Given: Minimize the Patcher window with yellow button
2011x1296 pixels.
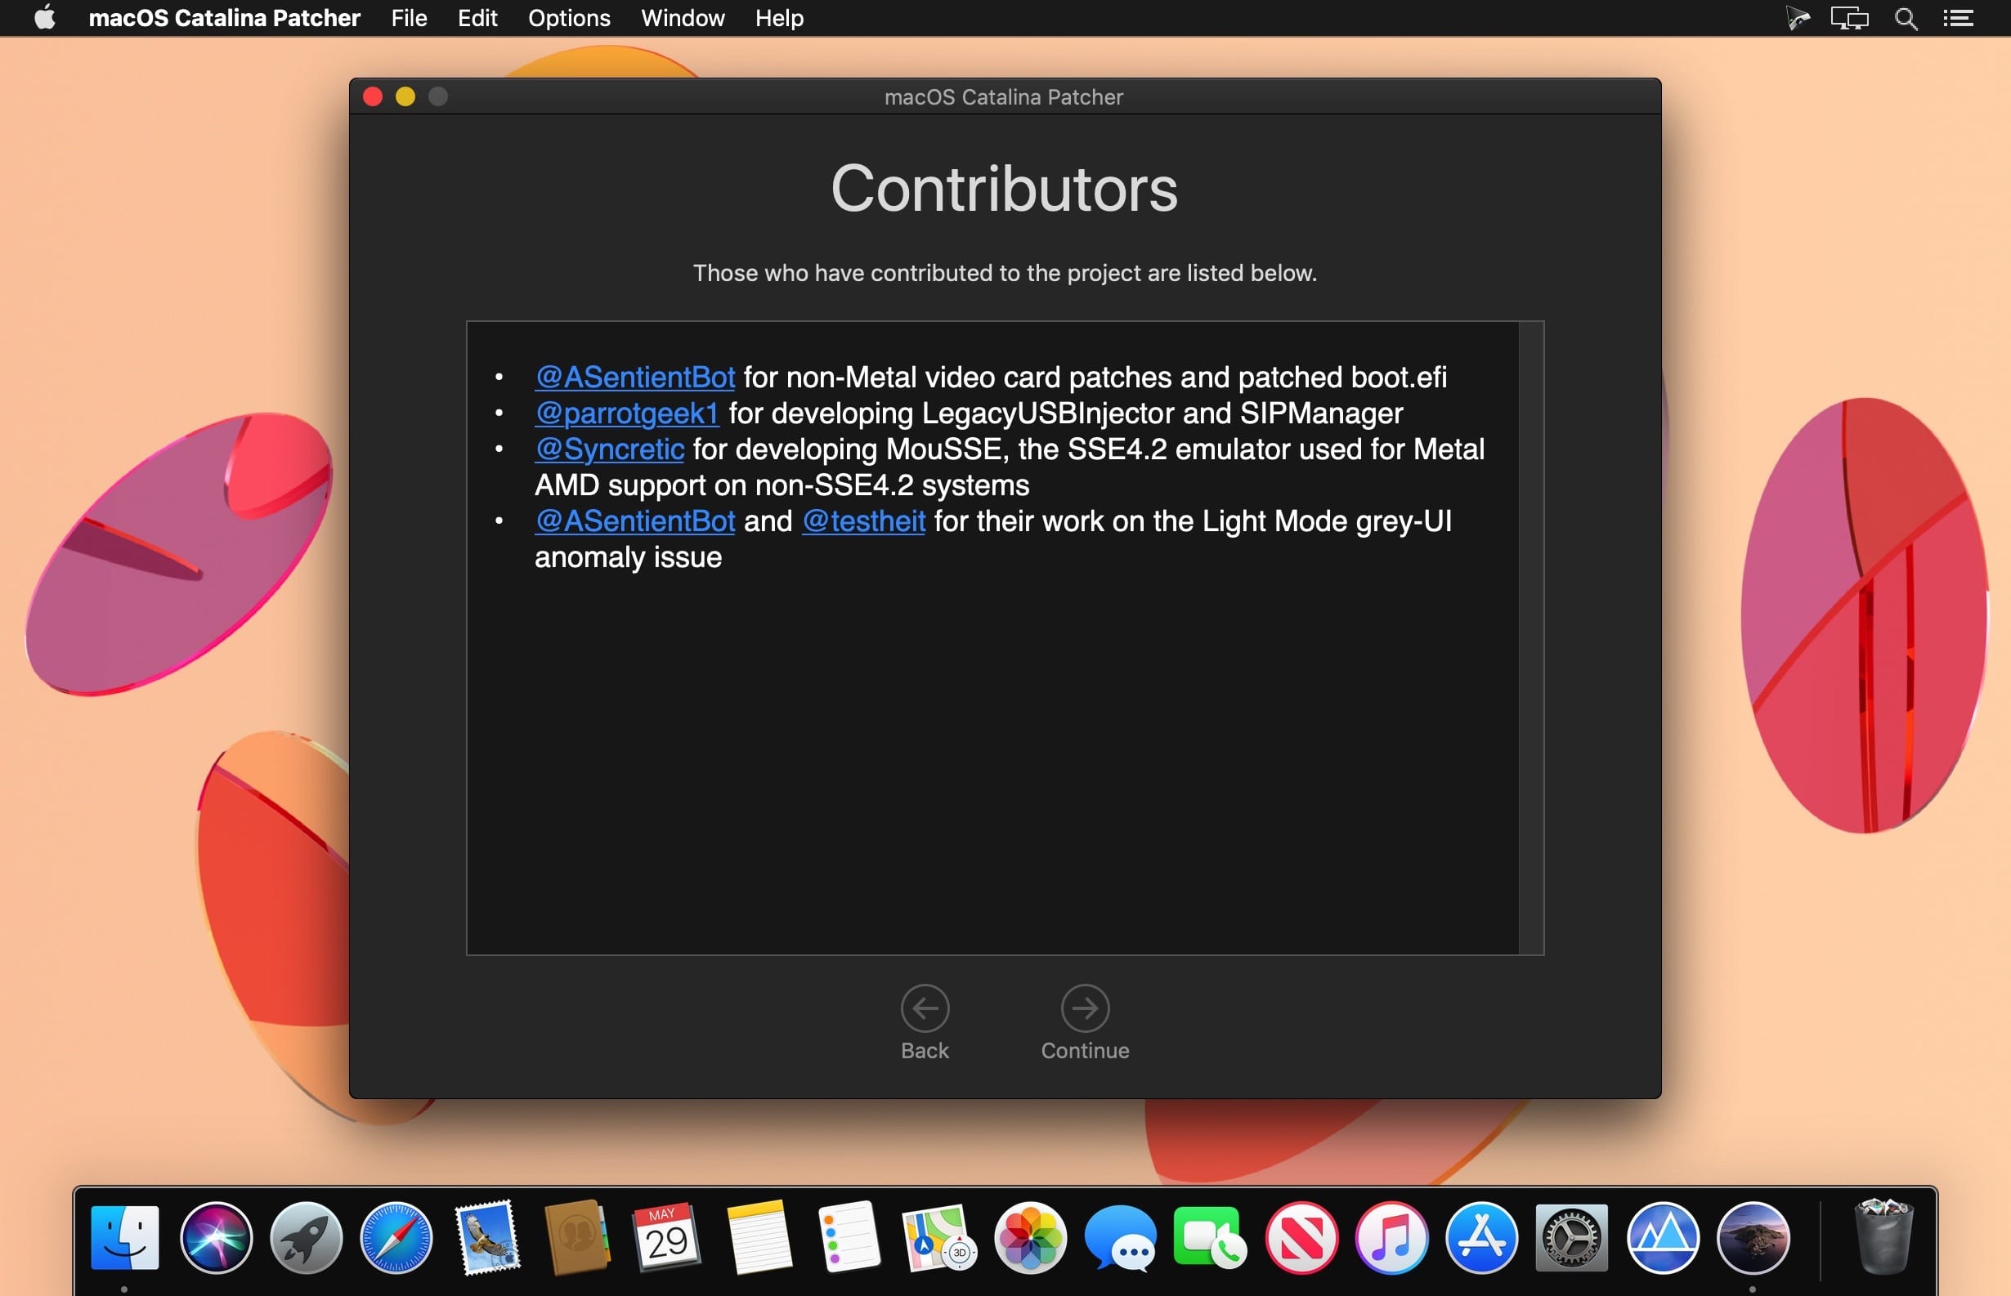Looking at the screenshot, I should point(405,96).
